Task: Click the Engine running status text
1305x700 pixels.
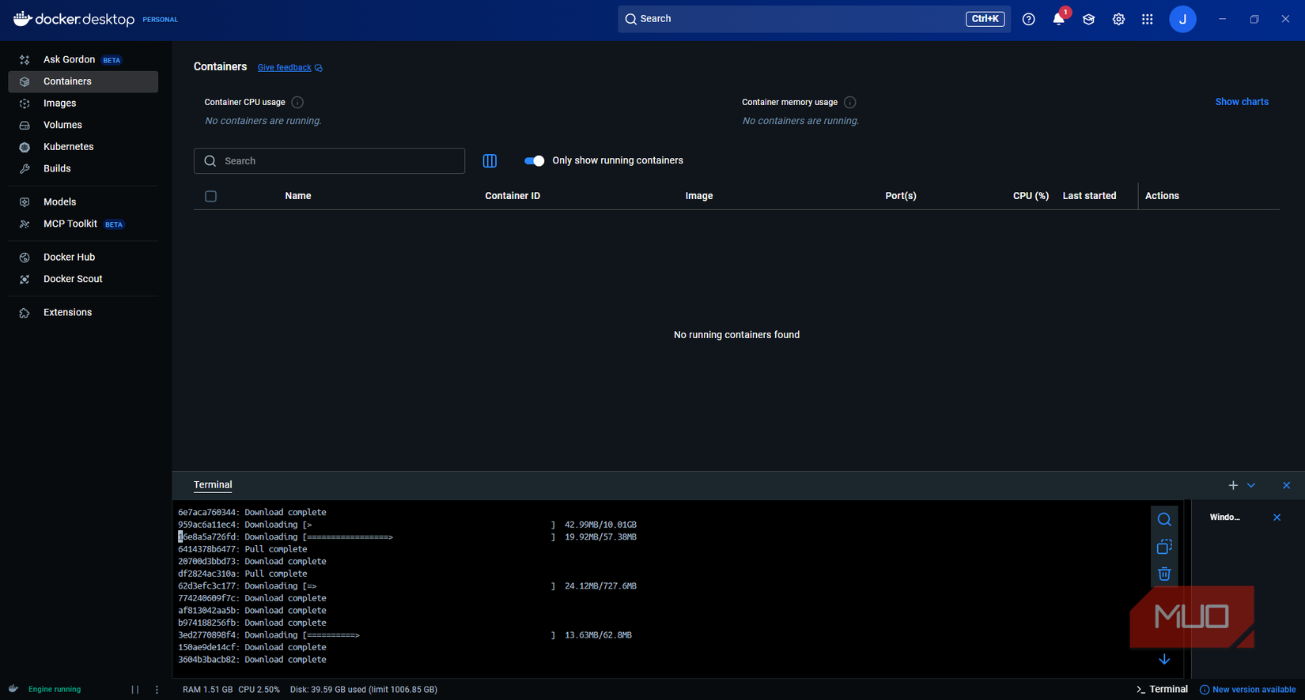Action: [55, 690]
